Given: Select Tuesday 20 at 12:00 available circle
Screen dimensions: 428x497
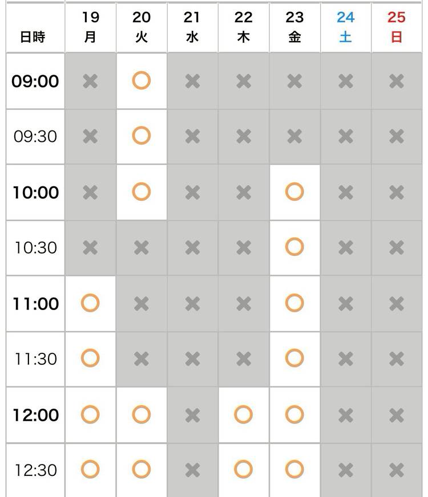Looking at the screenshot, I should point(141,414).
